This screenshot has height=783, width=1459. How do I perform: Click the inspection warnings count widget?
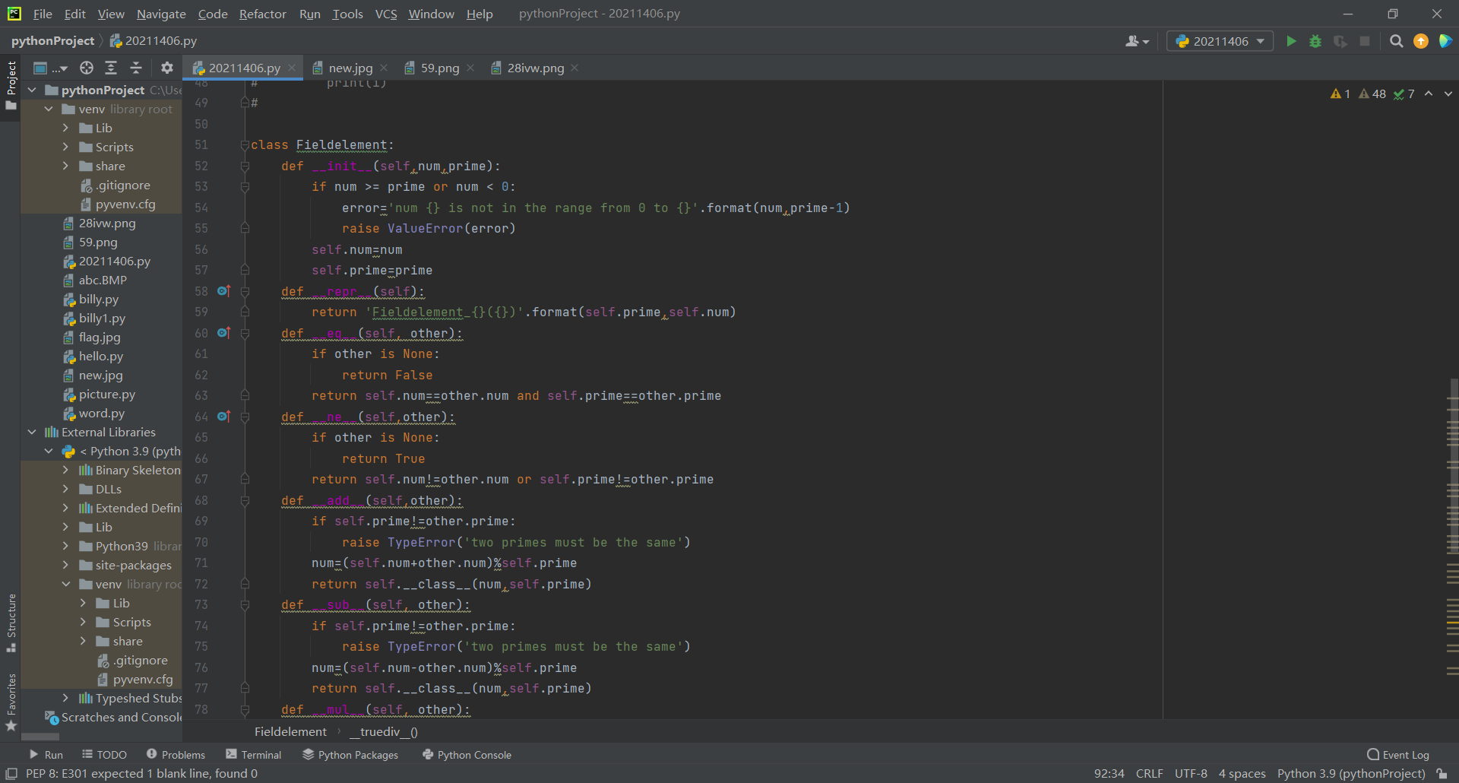[x=1372, y=94]
